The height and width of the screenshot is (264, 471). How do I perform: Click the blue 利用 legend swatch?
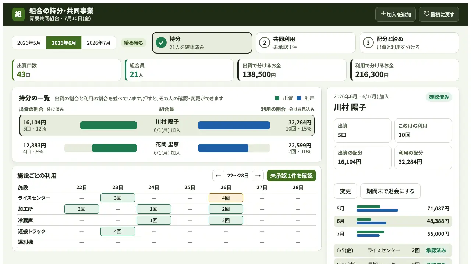pos(299,98)
